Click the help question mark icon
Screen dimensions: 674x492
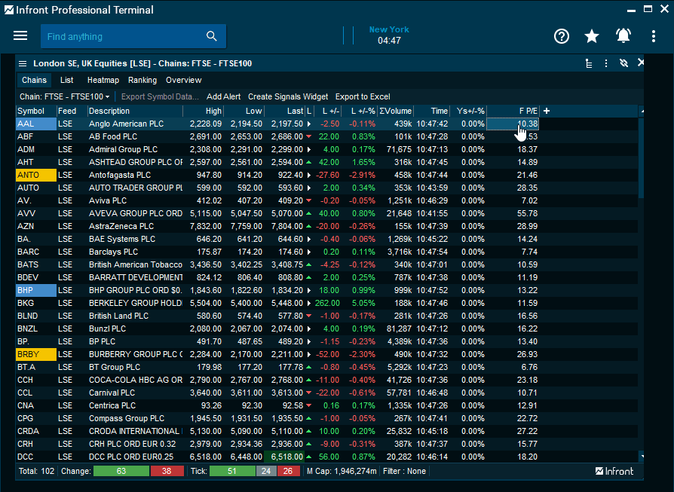click(561, 36)
